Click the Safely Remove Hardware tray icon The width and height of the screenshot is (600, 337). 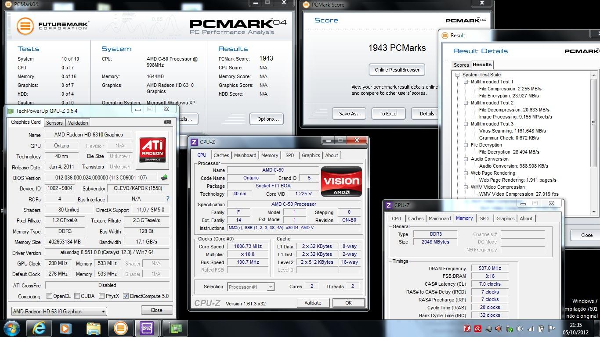[x=510, y=329]
